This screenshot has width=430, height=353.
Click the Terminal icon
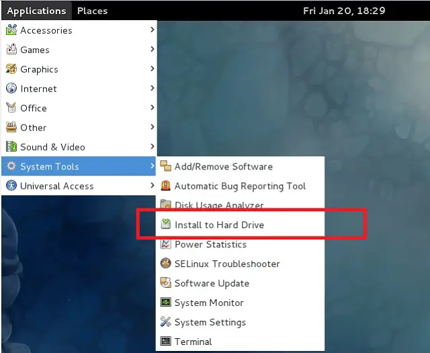[x=166, y=341]
